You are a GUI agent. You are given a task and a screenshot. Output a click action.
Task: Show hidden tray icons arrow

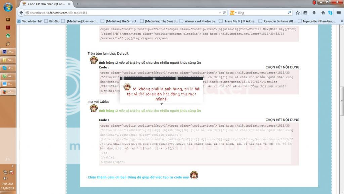(x=12, y=166)
